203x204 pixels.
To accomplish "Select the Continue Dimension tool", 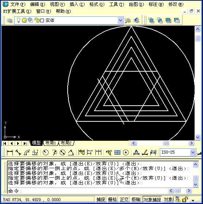I will [98, 152].
